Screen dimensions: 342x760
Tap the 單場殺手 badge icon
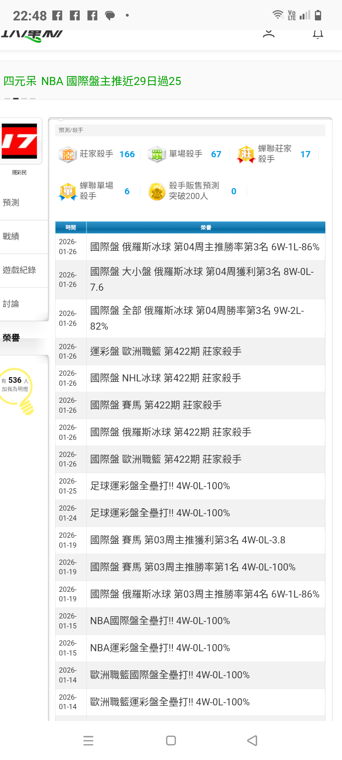[157, 154]
